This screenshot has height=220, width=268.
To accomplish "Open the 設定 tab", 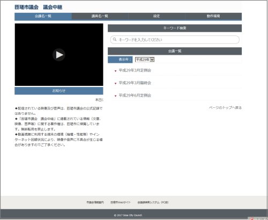I will click(157, 16).
